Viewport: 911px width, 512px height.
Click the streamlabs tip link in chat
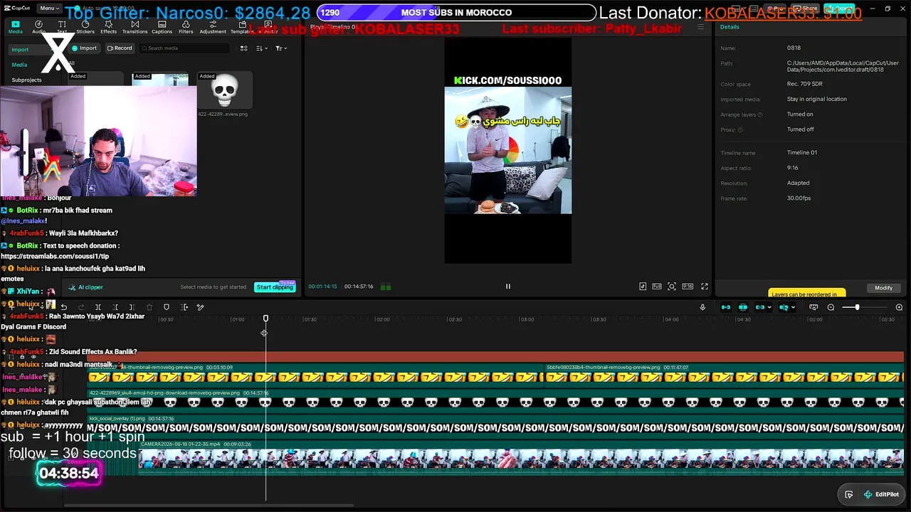coord(55,256)
